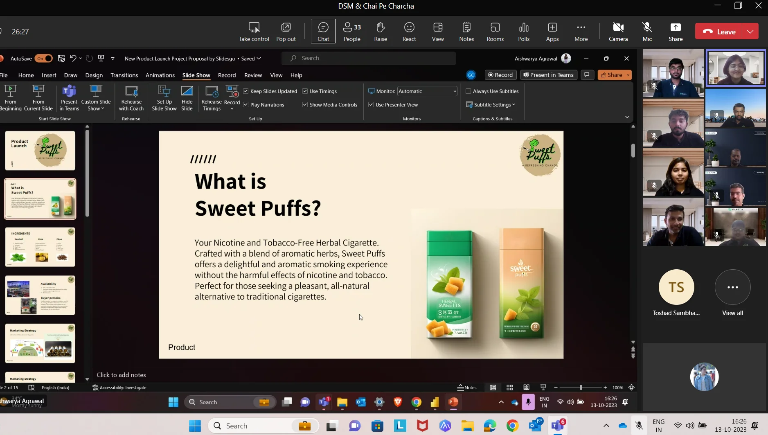Image resolution: width=768 pixels, height=435 pixels.
Task: Toggle AutoSave switch in PowerPoint
Action: tap(43, 59)
